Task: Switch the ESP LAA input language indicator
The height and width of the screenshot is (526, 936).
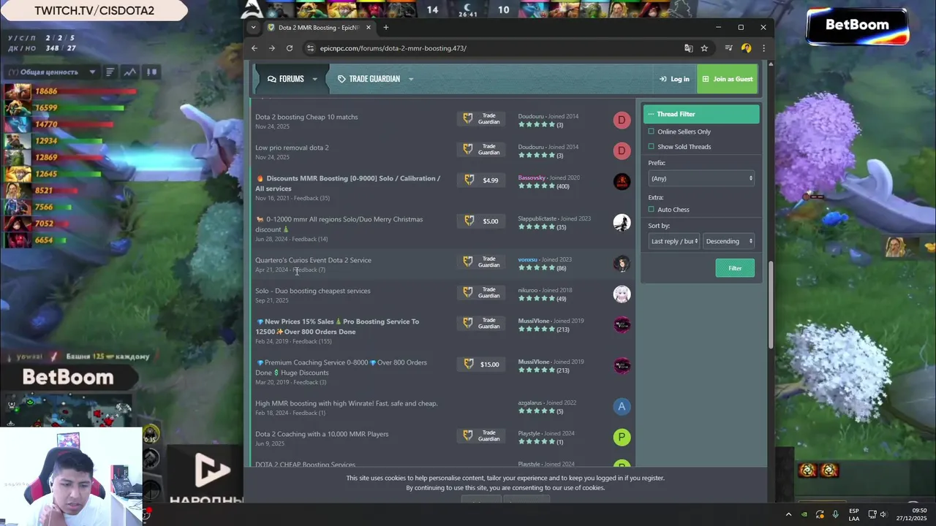Action: pyautogui.click(x=854, y=514)
